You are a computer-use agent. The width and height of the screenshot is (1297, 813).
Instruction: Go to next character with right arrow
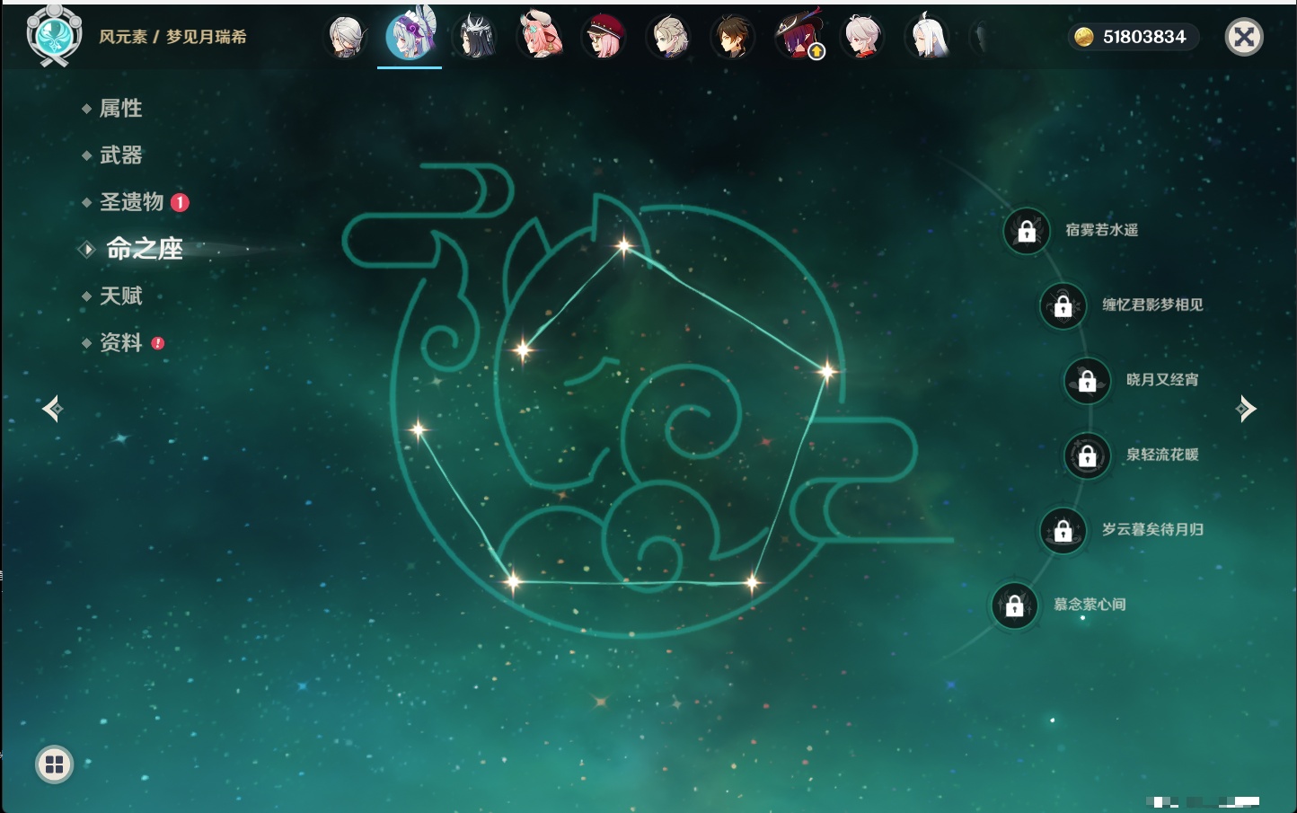pyautogui.click(x=1246, y=409)
